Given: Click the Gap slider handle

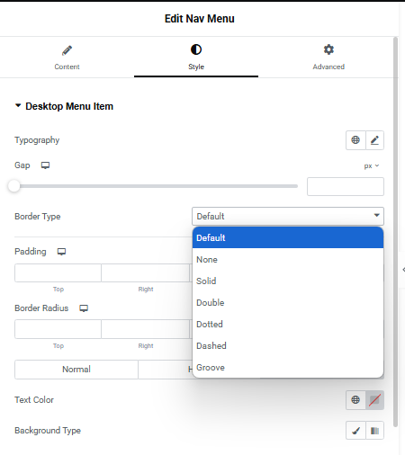Looking at the screenshot, I should point(13,186).
